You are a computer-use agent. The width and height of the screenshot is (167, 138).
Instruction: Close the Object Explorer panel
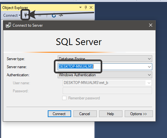[91, 7]
